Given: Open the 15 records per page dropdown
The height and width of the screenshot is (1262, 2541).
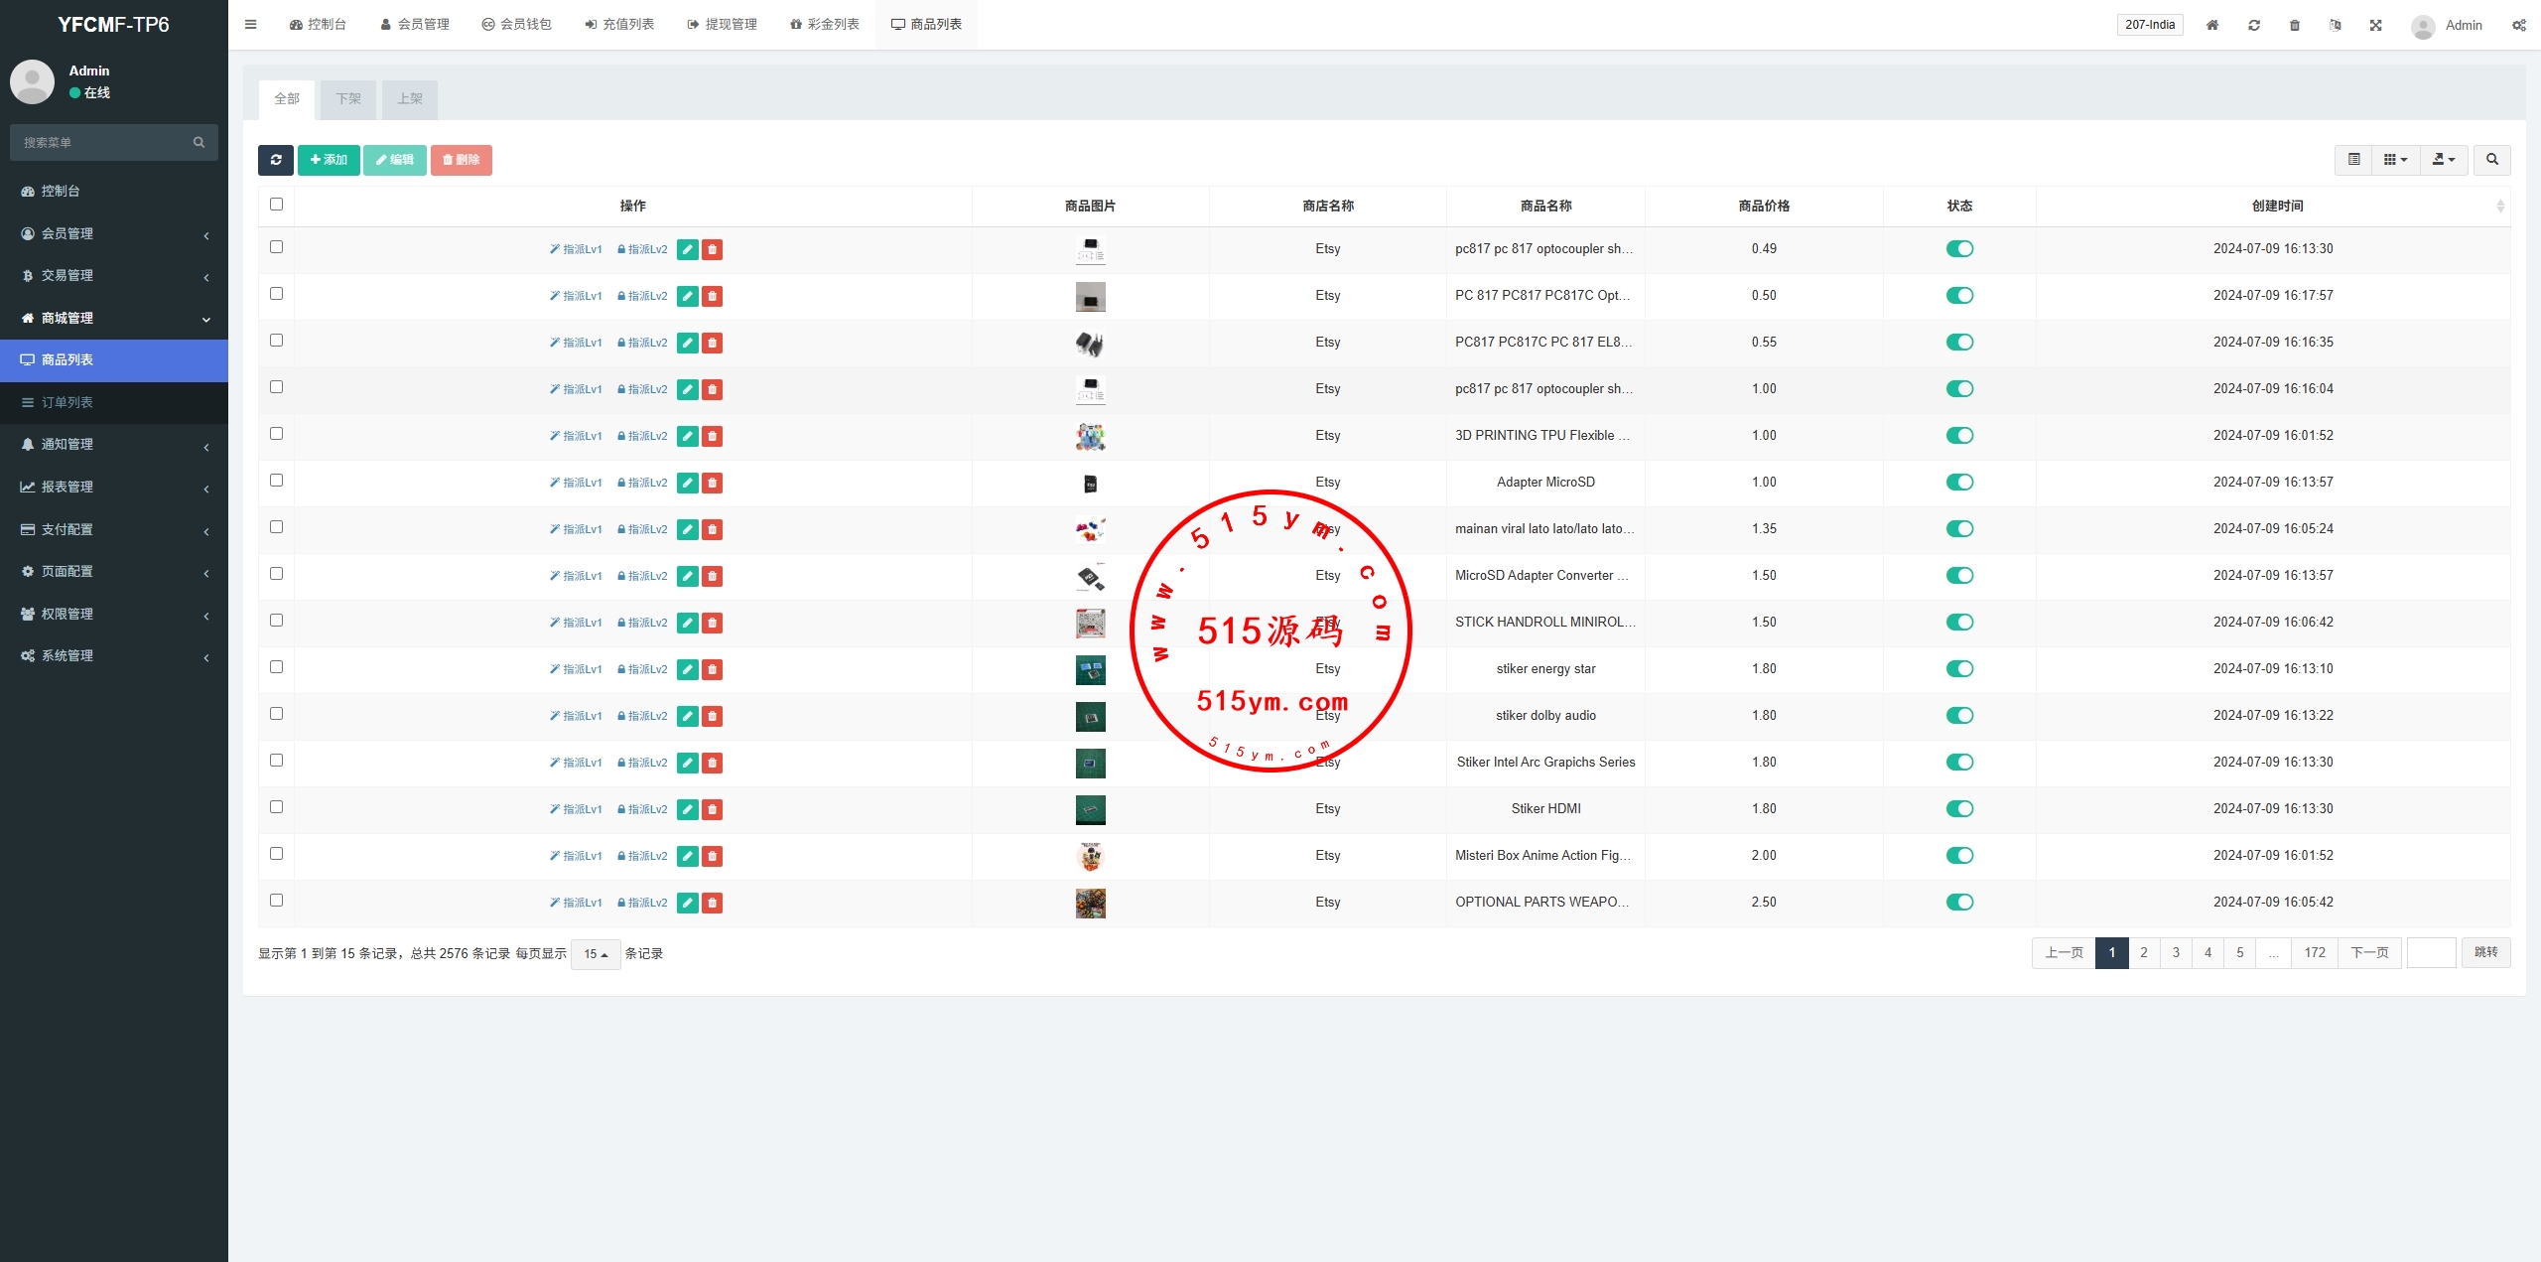Looking at the screenshot, I should [x=596, y=954].
